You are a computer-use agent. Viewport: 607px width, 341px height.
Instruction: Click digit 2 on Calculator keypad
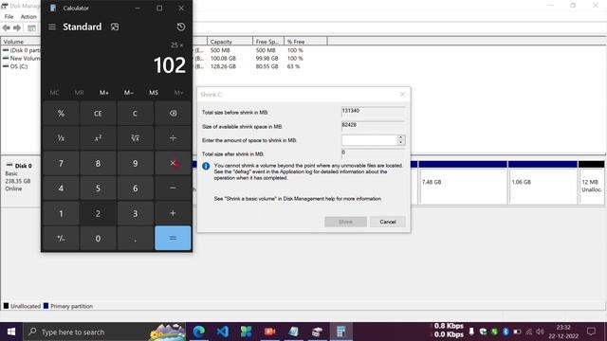click(98, 213)
